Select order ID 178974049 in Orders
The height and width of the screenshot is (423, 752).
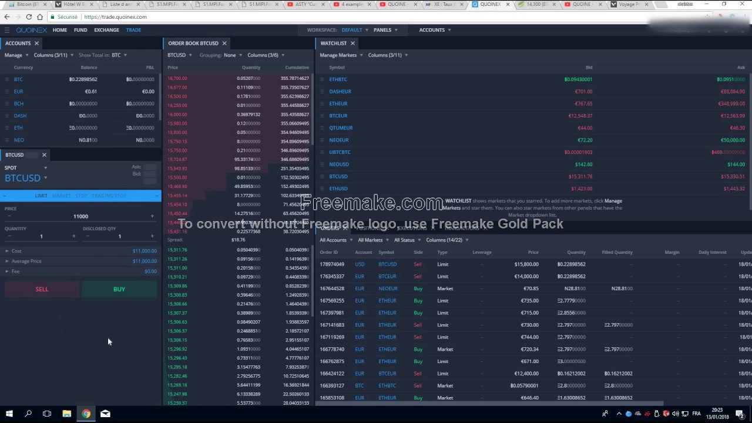click(x=332, y=264)
